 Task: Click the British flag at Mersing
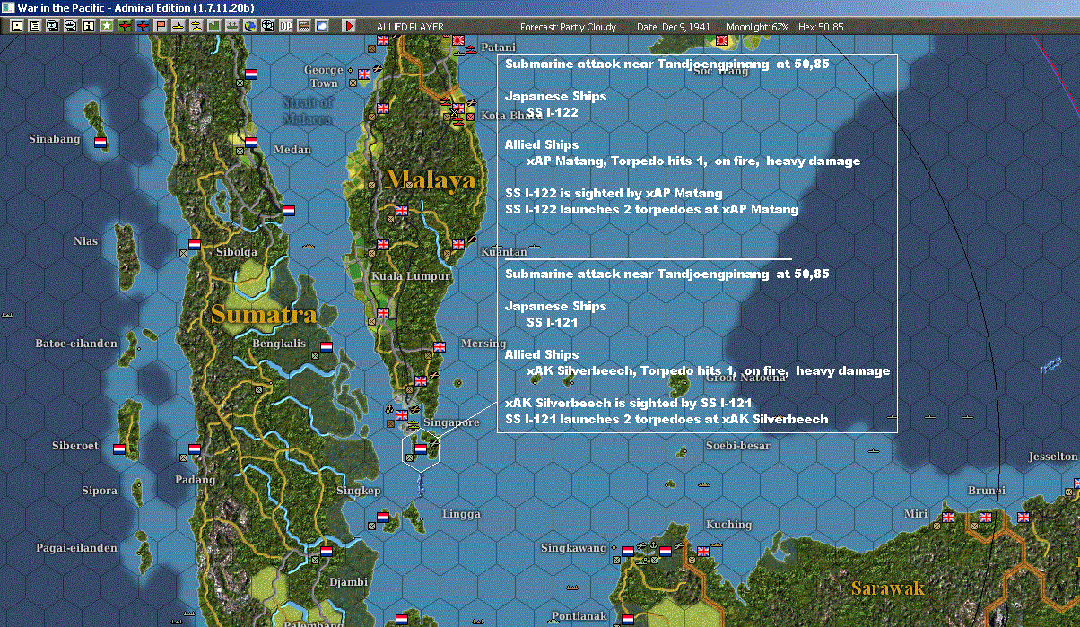440,346
